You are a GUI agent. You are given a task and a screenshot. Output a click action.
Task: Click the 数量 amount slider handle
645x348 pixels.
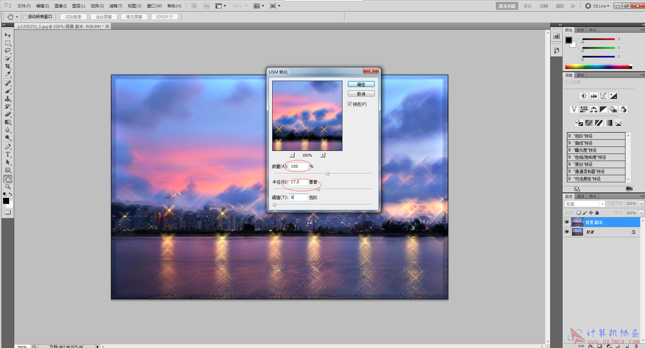click(328, 173)
